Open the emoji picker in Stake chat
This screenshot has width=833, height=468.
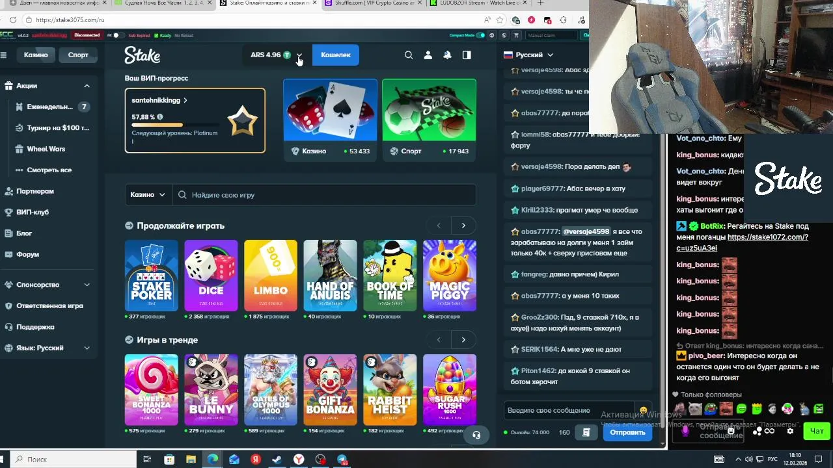point(643,411)
